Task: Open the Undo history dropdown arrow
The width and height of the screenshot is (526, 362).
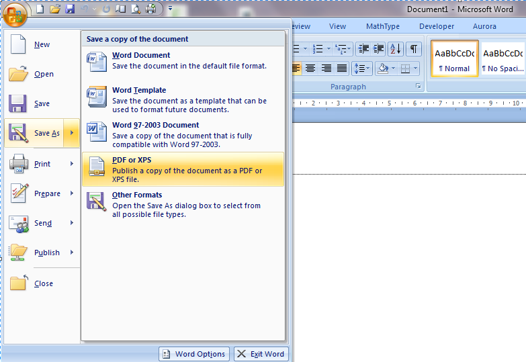Action: point(94,9)
